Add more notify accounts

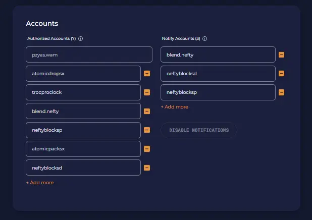pyautogui.click(x=175, y=107)
